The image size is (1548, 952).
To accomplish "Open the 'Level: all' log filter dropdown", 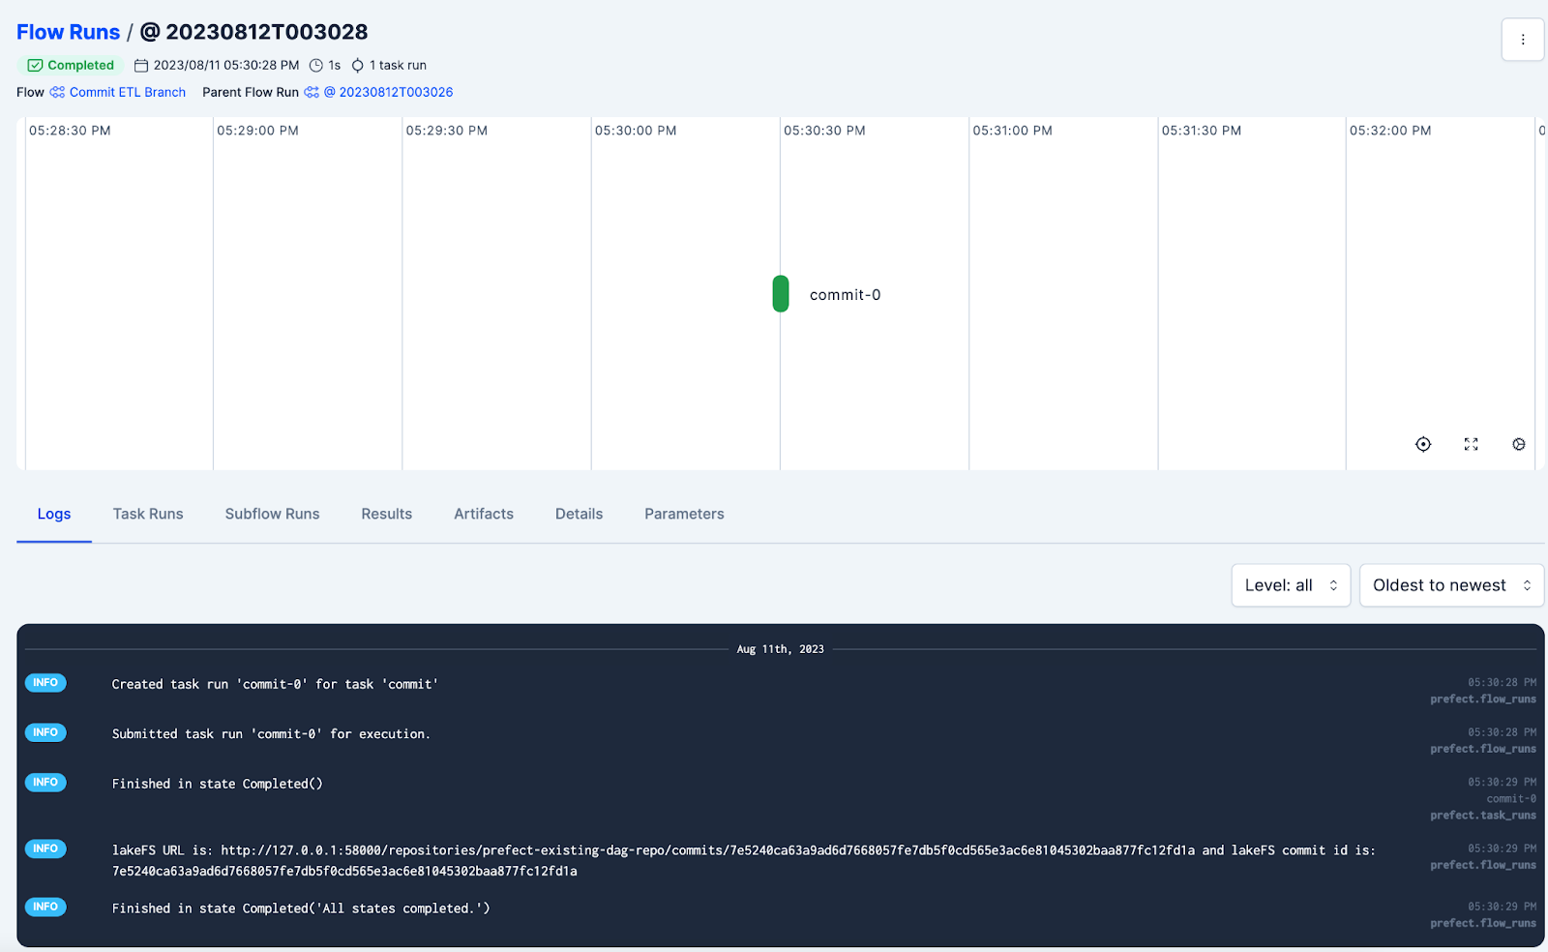I will [1291, 585].
